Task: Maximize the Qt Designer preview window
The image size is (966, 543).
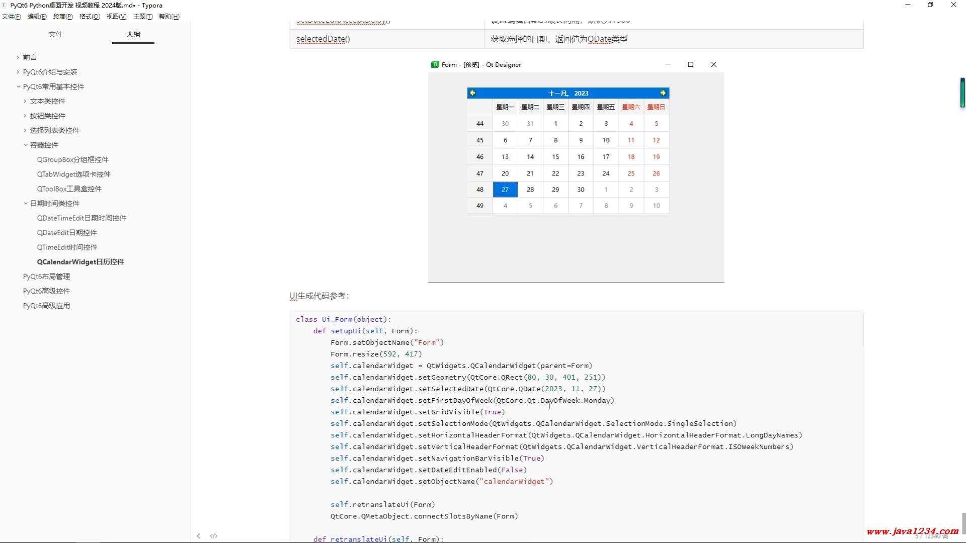Action: pos(690,64)
